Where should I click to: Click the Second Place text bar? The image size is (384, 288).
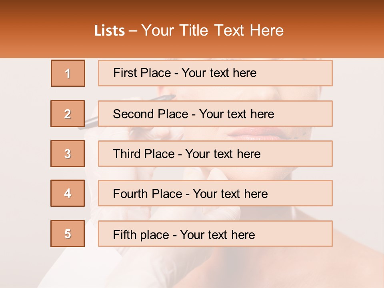215,114
